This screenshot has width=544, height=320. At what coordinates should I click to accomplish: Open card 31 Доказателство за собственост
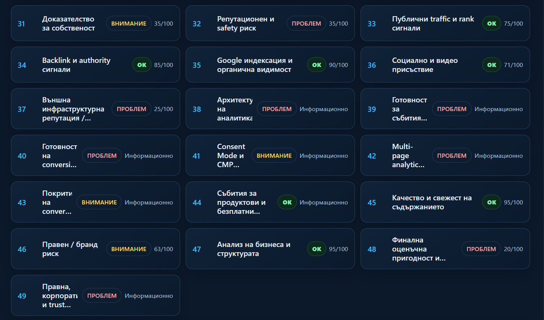(95, 23)
